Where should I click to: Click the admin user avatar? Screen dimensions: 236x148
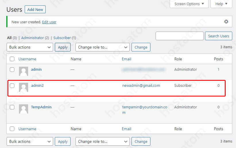tap(24, 71)
